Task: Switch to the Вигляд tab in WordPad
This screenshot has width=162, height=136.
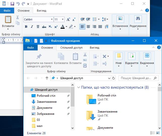Action: click(x=42, y=11)
